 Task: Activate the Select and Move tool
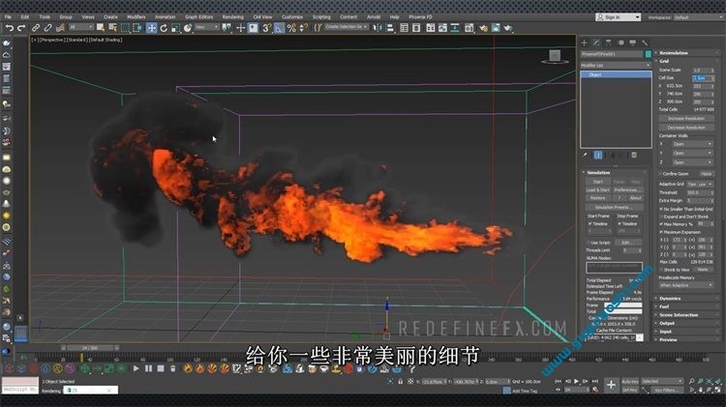pyautogui.click(x=151, y=28)
